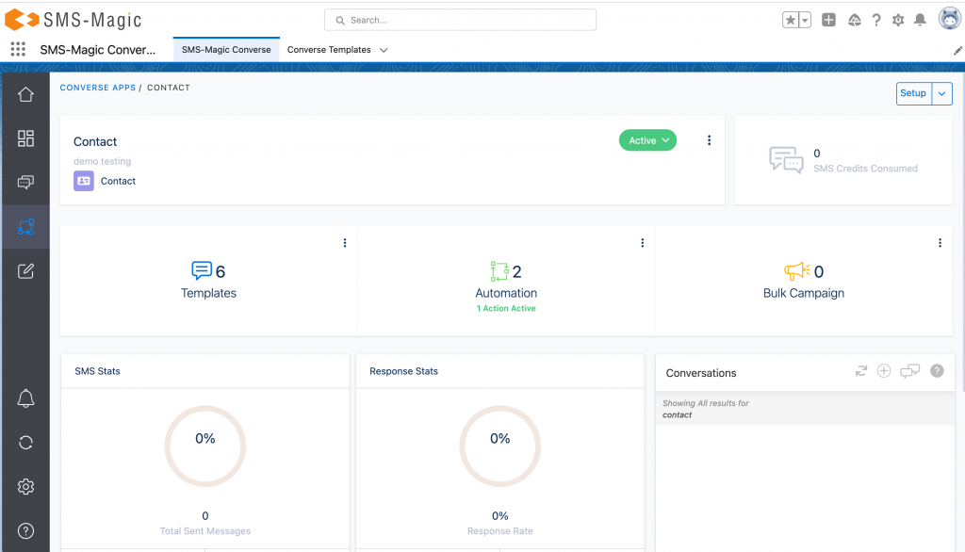Open the Templates link

click(x=208, y=293)
